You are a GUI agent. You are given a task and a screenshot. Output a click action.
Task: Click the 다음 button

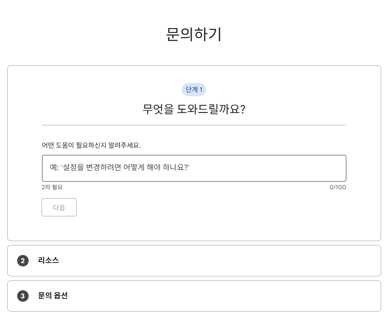59,207
